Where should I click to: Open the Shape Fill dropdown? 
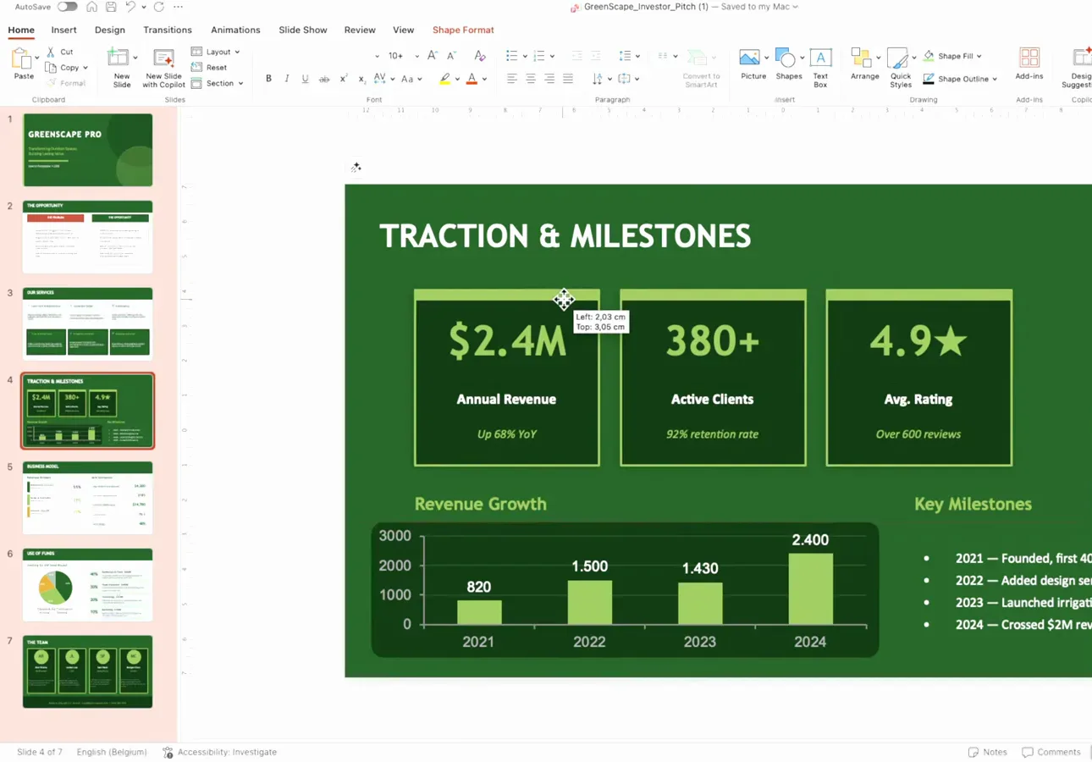coord(953,56)
